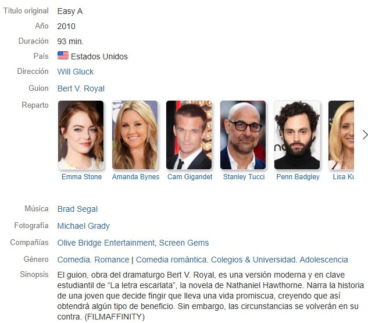
Task: Open the first cast photo above Emma Stone
Action: (81, 135)
